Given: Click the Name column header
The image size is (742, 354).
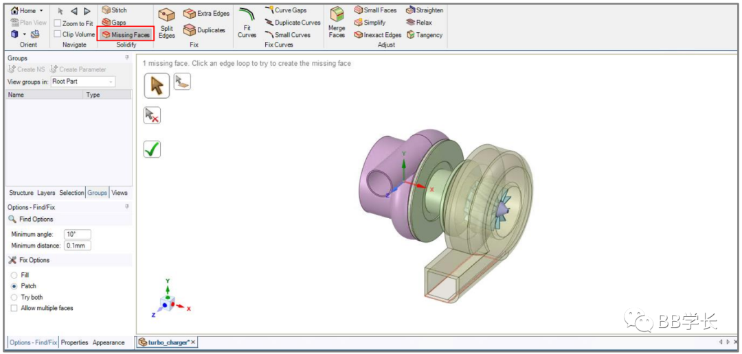Looking at the screenshot, I should 45,95.
